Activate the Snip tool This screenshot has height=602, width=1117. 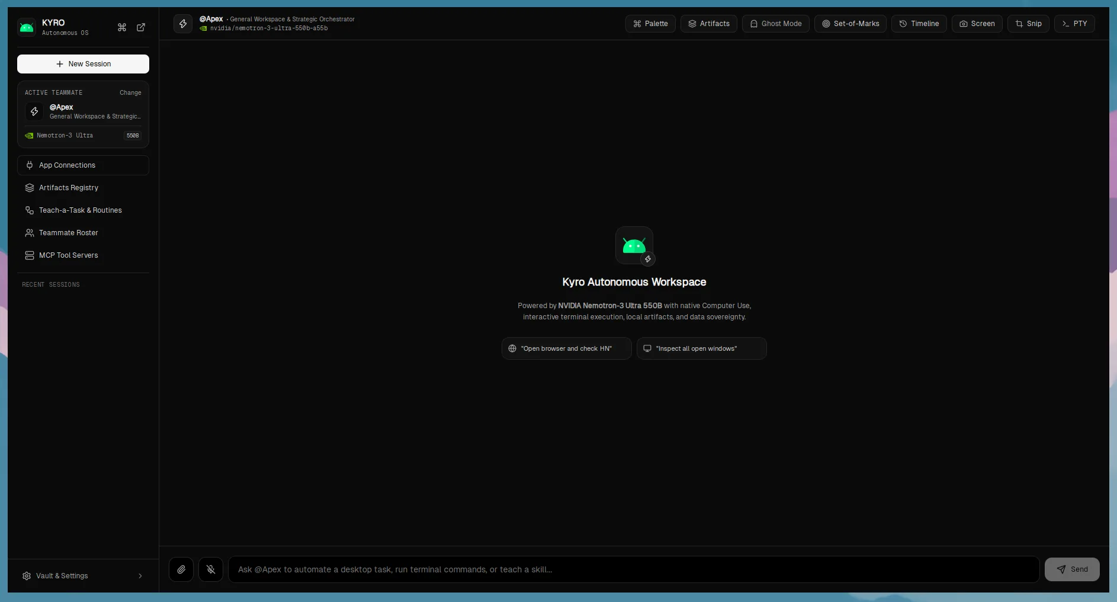pyautogui.click(x=1029, y=24)
